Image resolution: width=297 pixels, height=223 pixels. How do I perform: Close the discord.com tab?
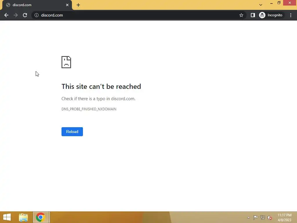(67, 5)
